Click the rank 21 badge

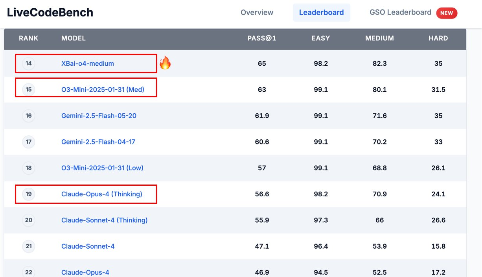[29, 246]
